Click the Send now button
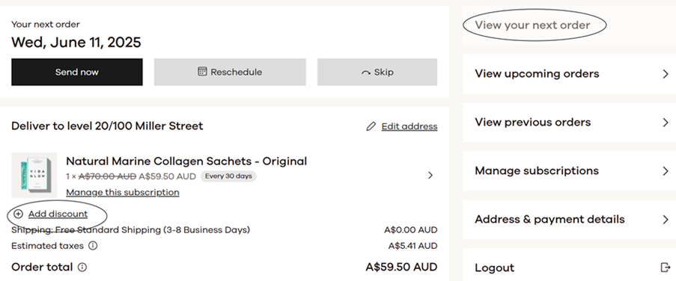Image resolution: width=676 pixels, height=281 pixels. tap(77, 72)
